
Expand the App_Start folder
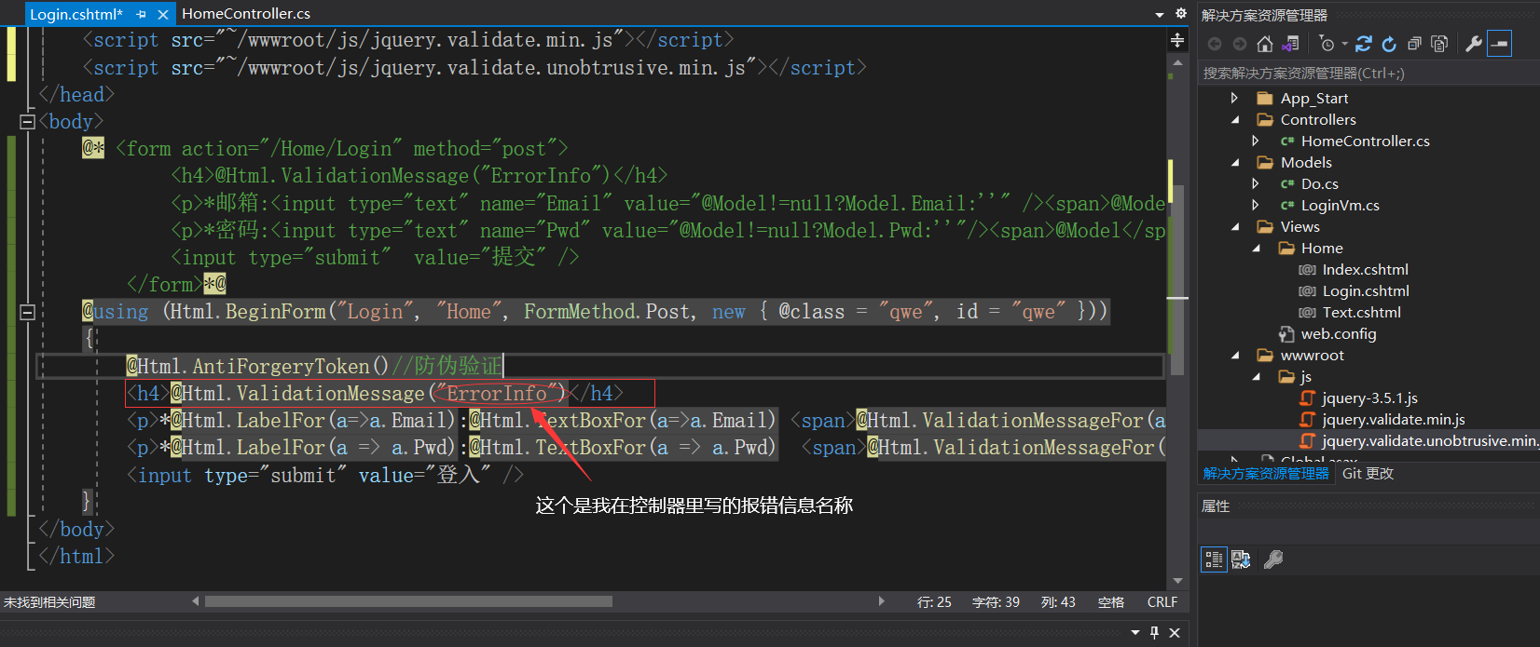[x=1234, y=98]
